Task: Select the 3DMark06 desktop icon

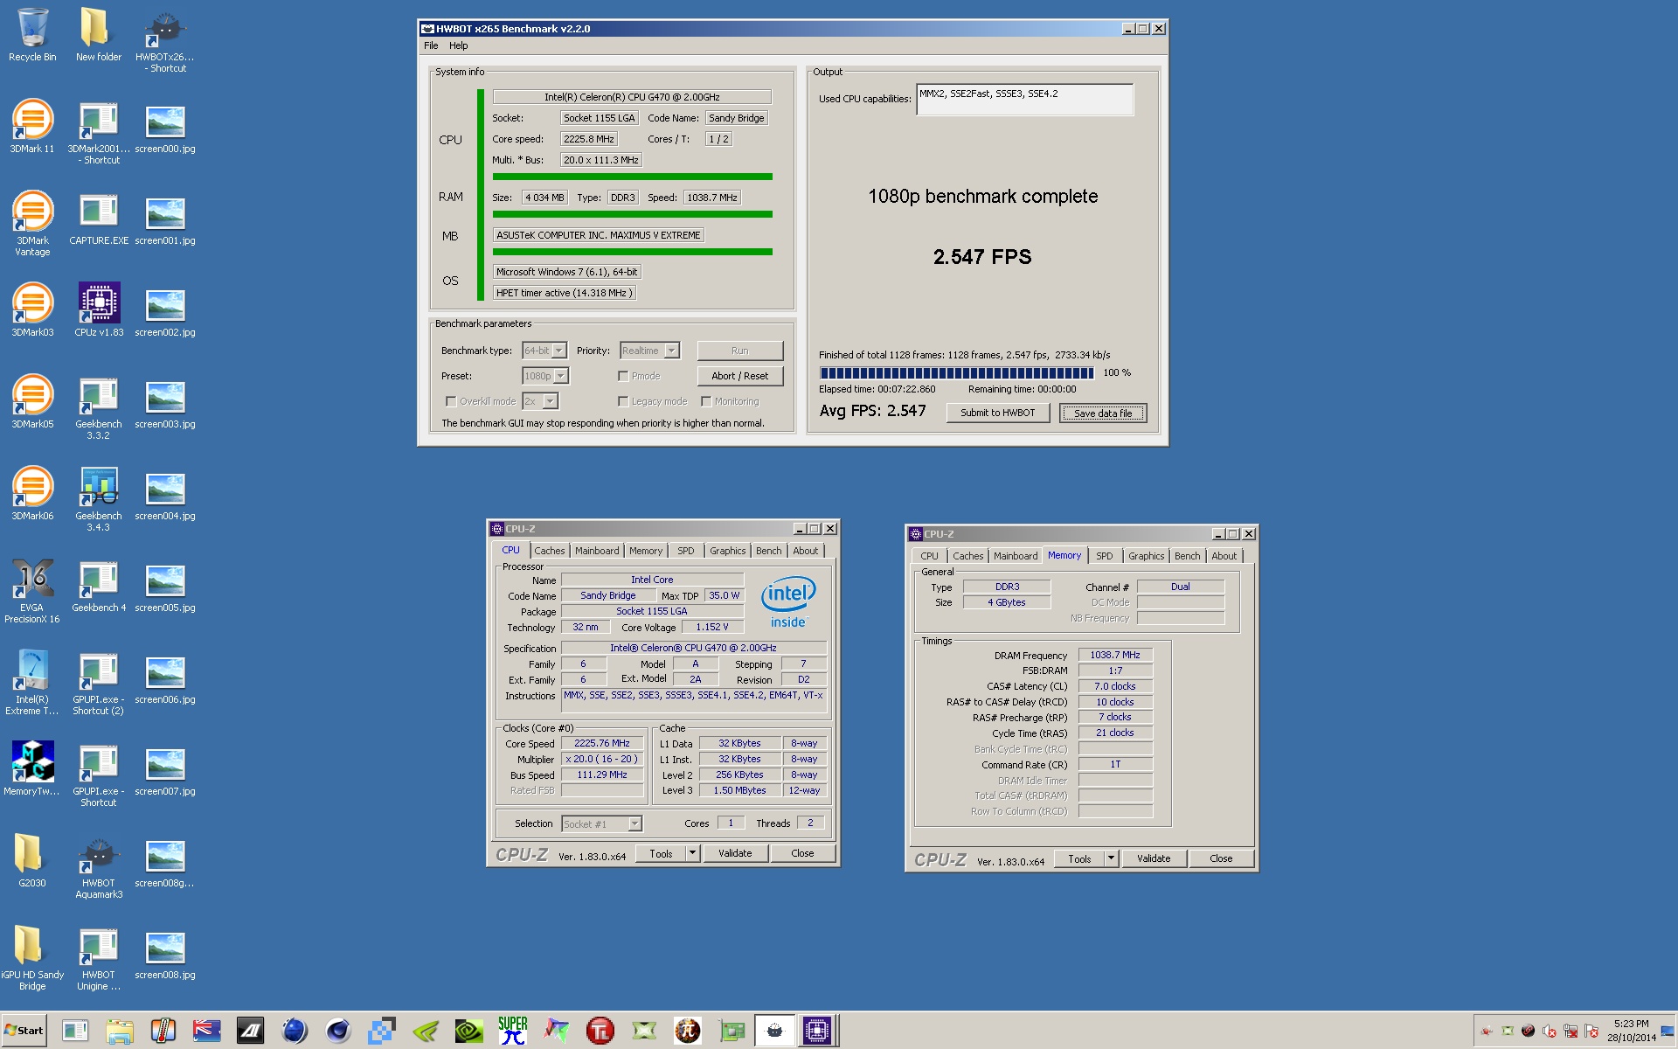Action: click(x=32, y=493)
